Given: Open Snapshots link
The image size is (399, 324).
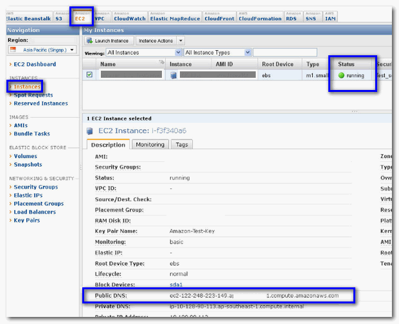Looking at the screenshot, I should coord(28,165).
